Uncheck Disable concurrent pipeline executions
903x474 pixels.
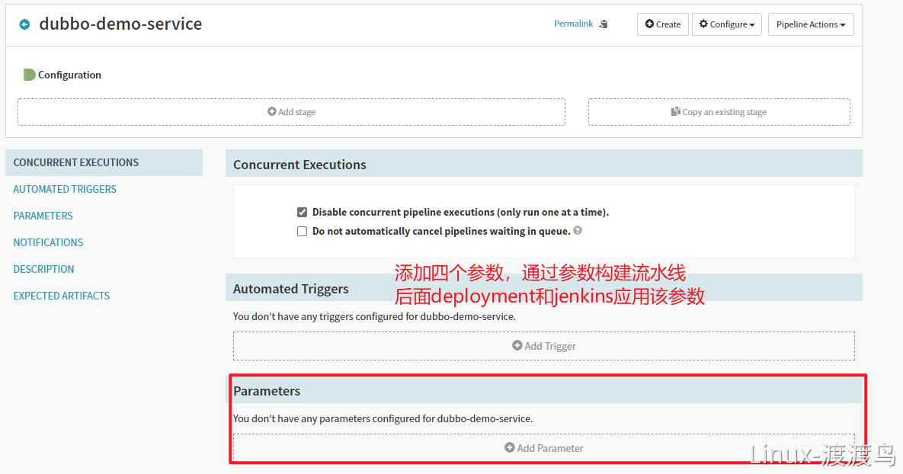coord(302,212)
